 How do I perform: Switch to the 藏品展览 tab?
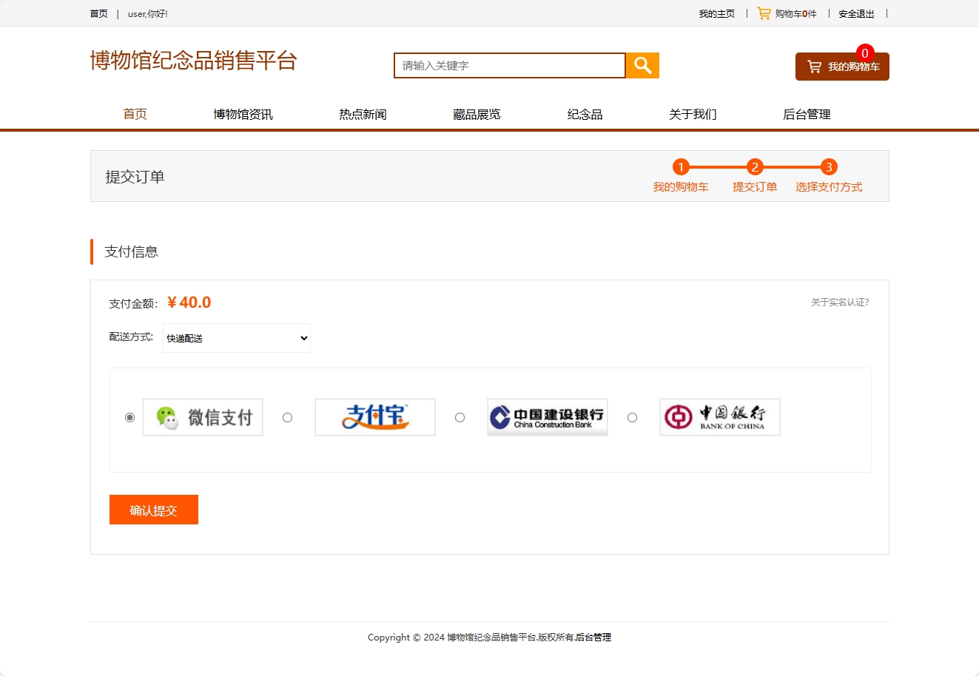[x=476, y=113]
